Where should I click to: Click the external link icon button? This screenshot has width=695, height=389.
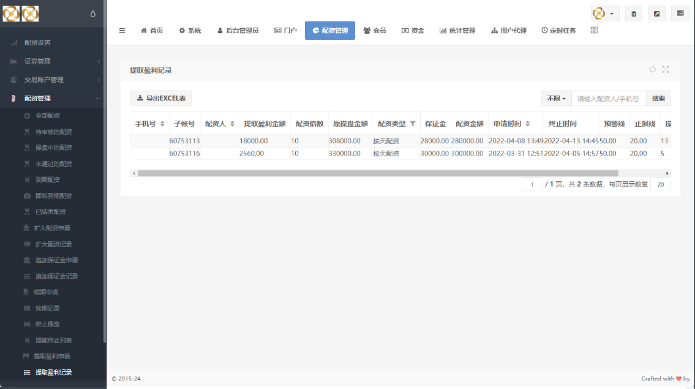click(x=656, y=13)
